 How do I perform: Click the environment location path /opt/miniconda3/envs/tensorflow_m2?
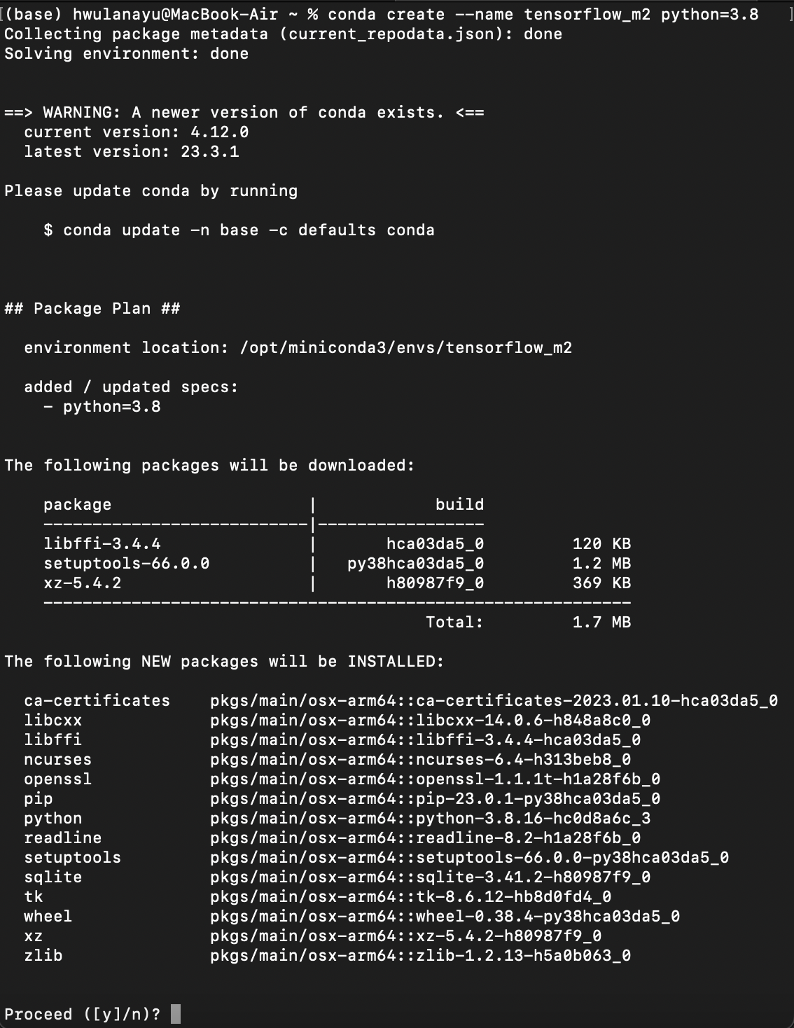406,347
